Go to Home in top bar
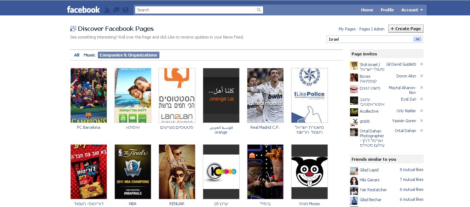This screenshot has width=470, height=207. coord(367,10)
